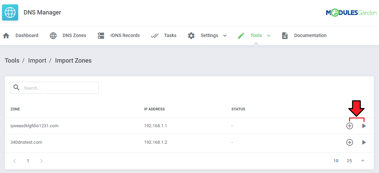Click zone name 340dnstest.com
379x173 pixels.
[26, 142]
